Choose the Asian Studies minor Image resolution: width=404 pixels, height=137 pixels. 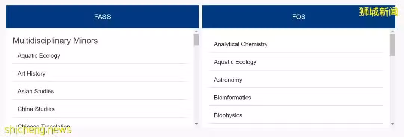pos(101,91)
